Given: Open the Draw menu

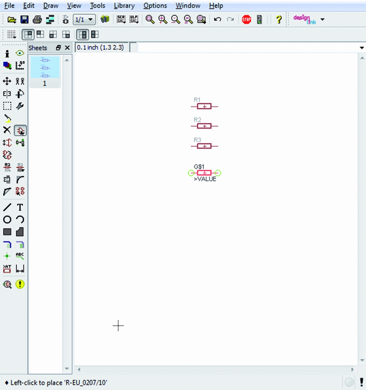Looking at the screenshot, I should (51, 6).
